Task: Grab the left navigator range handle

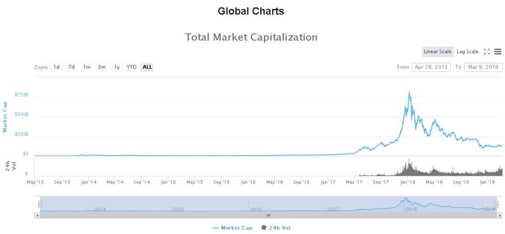Action: coord(40,204)
